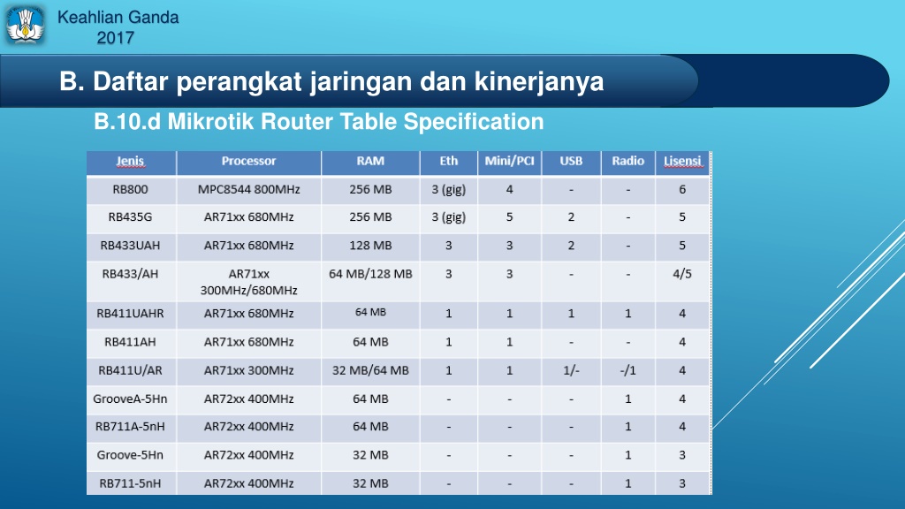The image size is (905, 509).
Task: Click '32 MB' in the RB711-5nH row
Action: coord(370,483)
